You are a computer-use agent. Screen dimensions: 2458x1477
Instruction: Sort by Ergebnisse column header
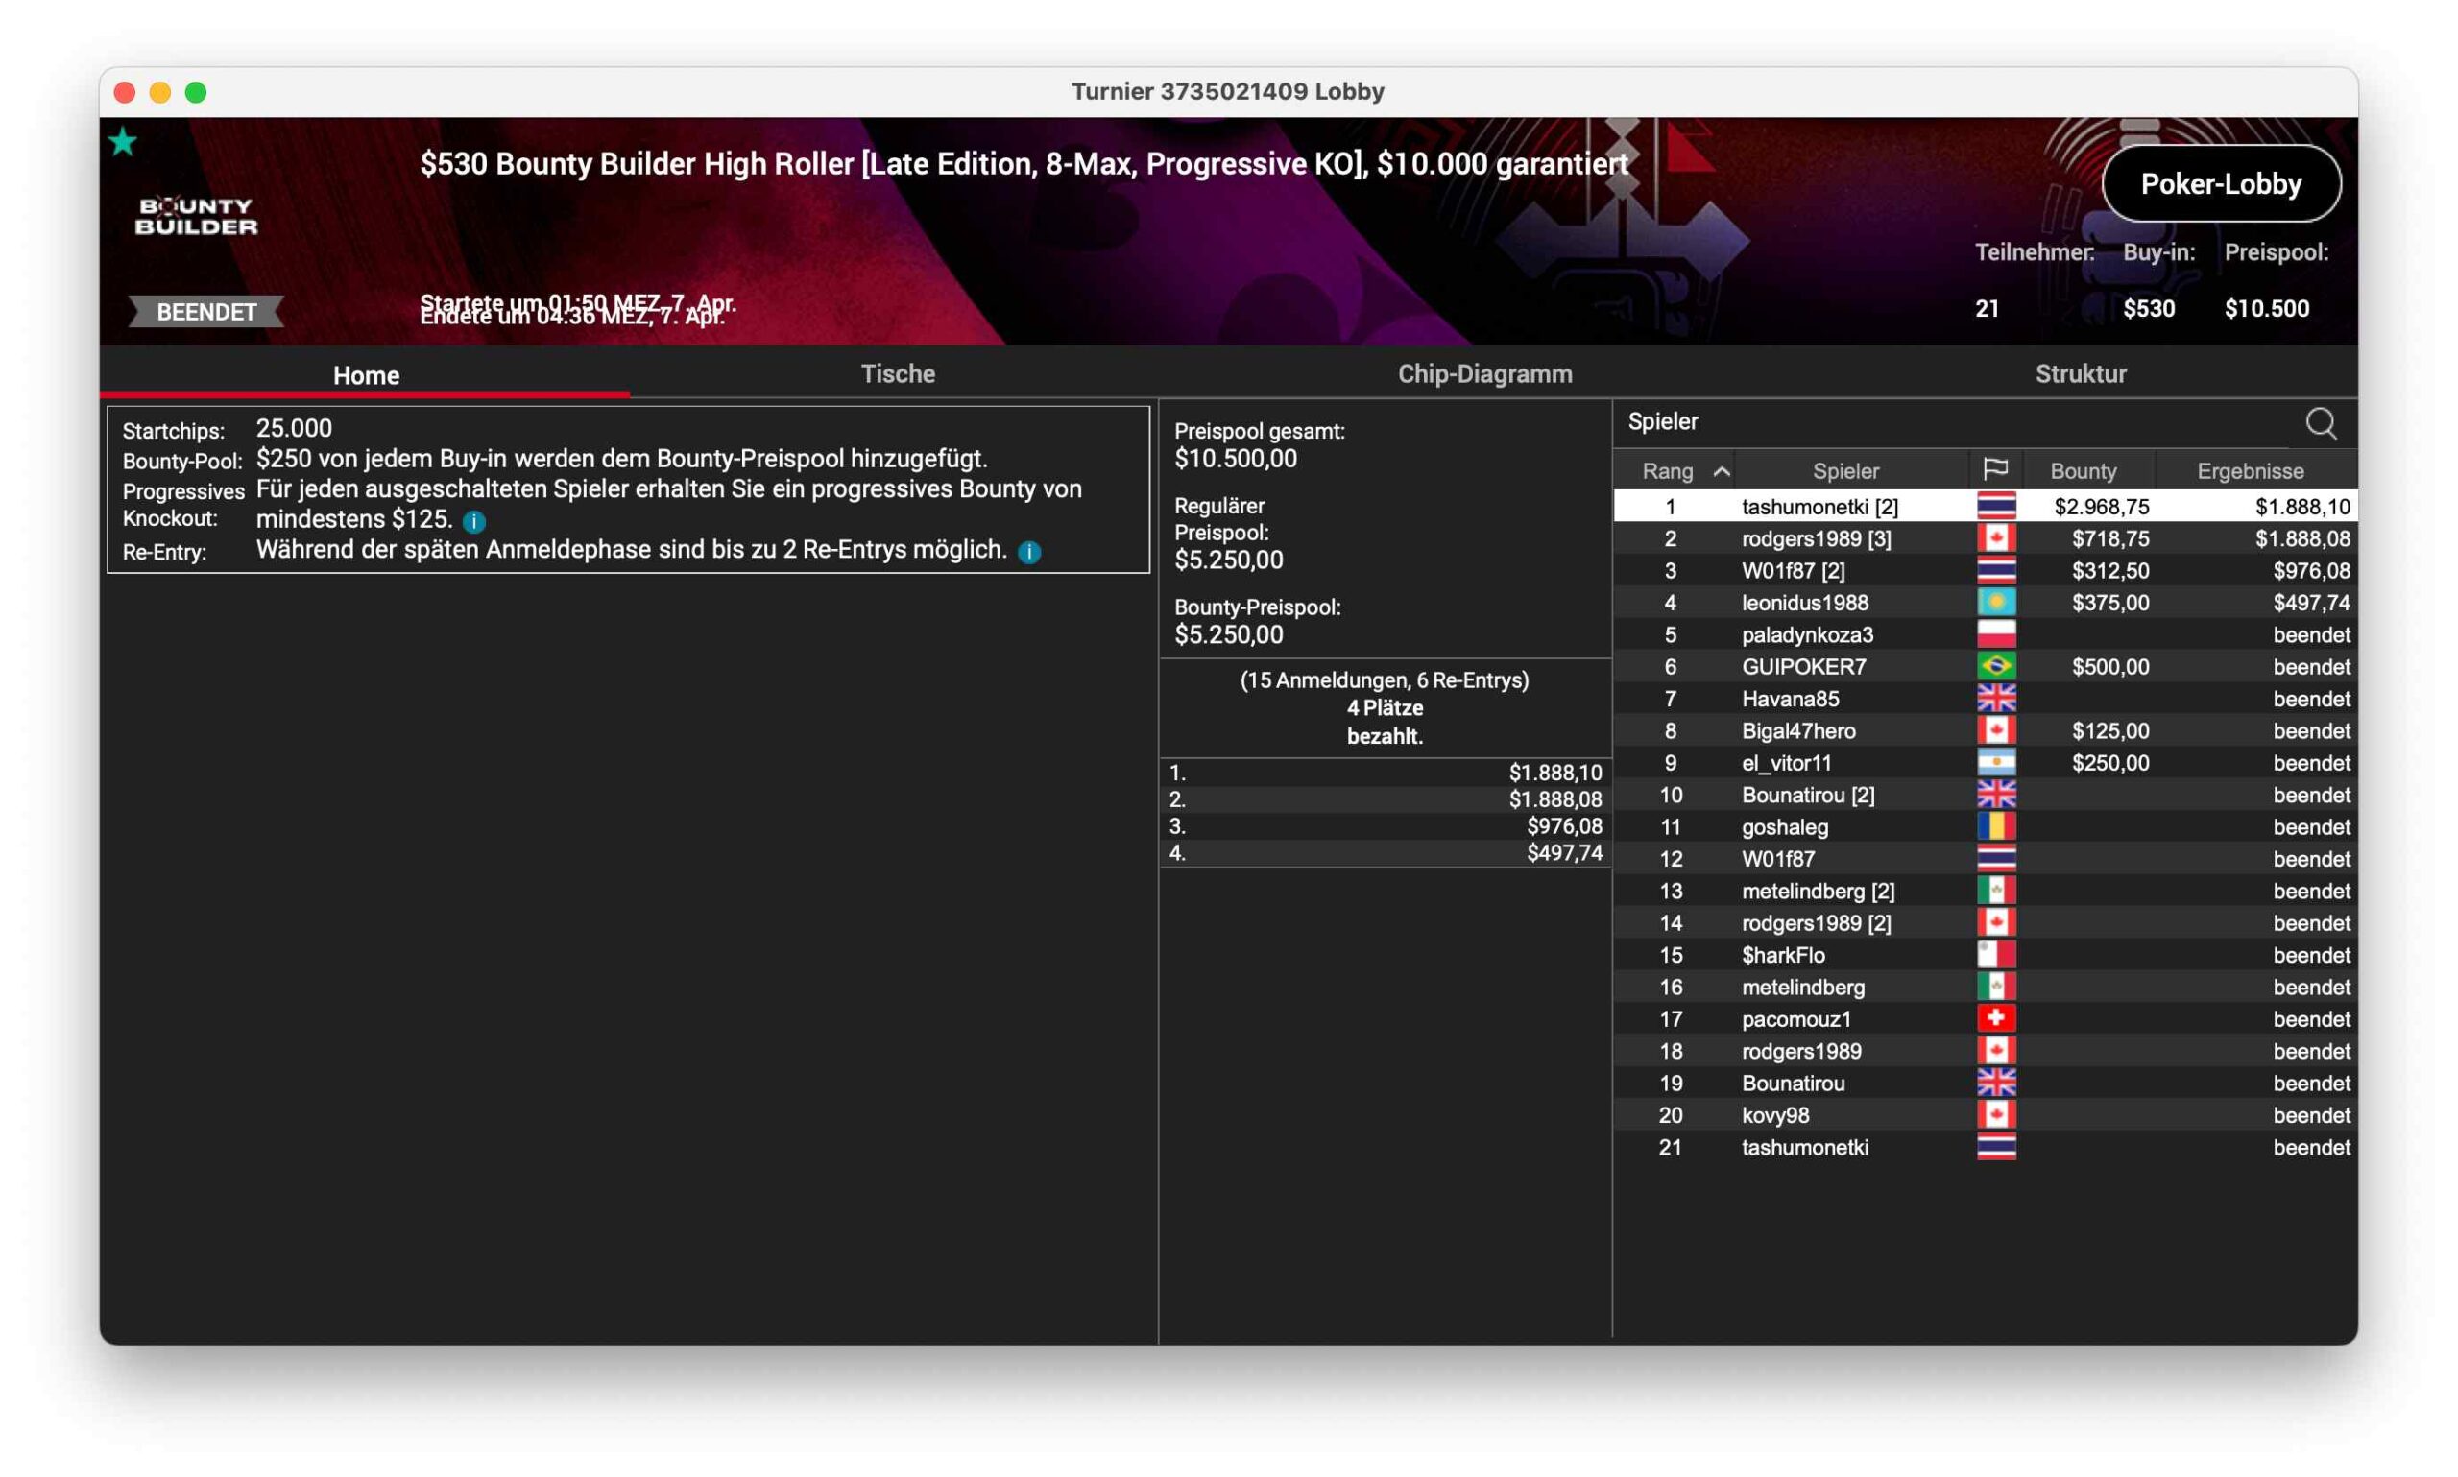[2249, 472]
